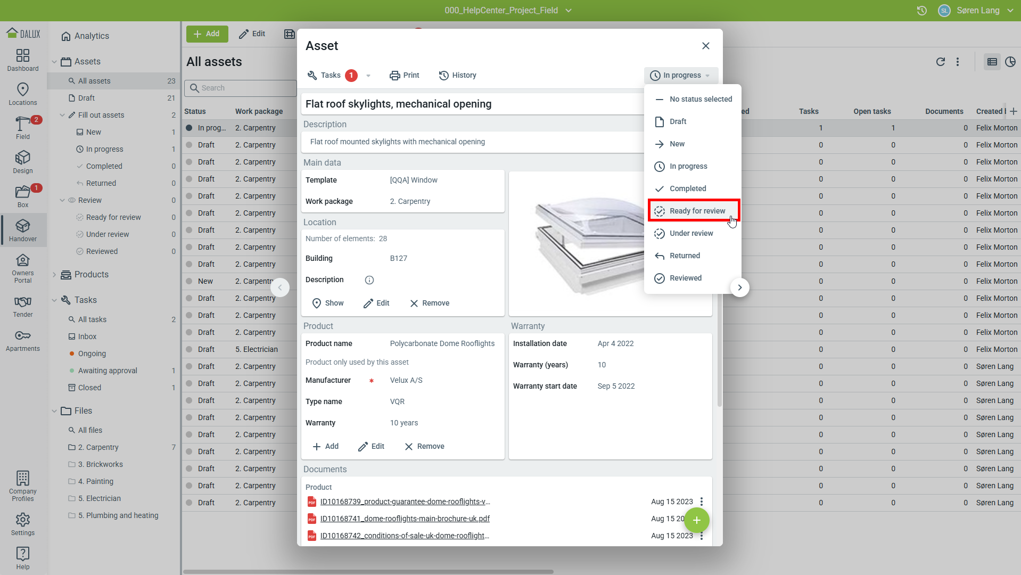Click the History button in asset dialog
Viewport: 1021px width, 575px height.
[x=457, y=75]
